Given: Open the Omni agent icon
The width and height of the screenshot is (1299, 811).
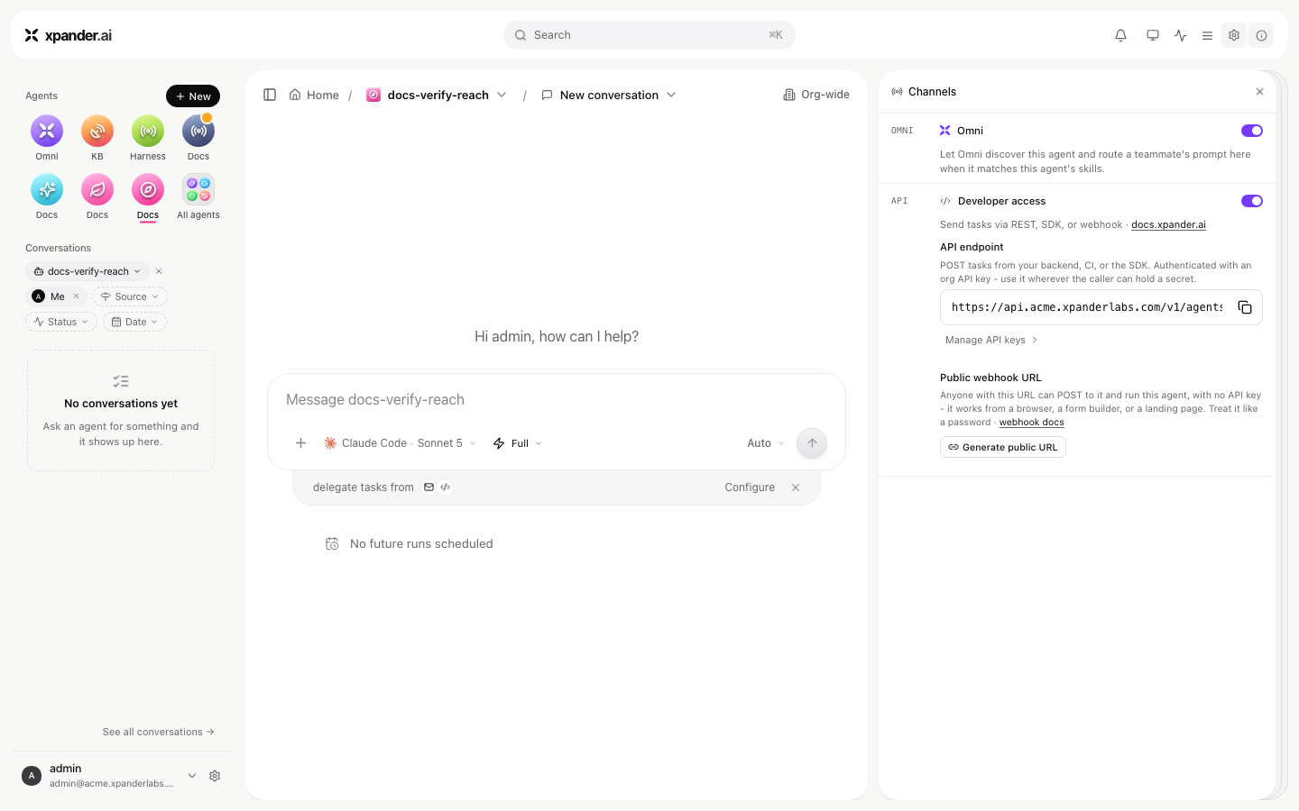Looking at the screenshot, I should [x=47, y=132].
